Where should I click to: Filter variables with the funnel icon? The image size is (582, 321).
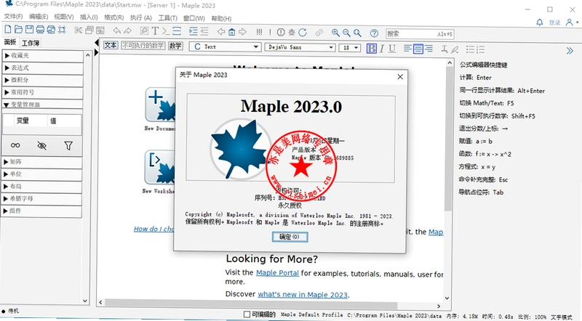tap(68, 146)
